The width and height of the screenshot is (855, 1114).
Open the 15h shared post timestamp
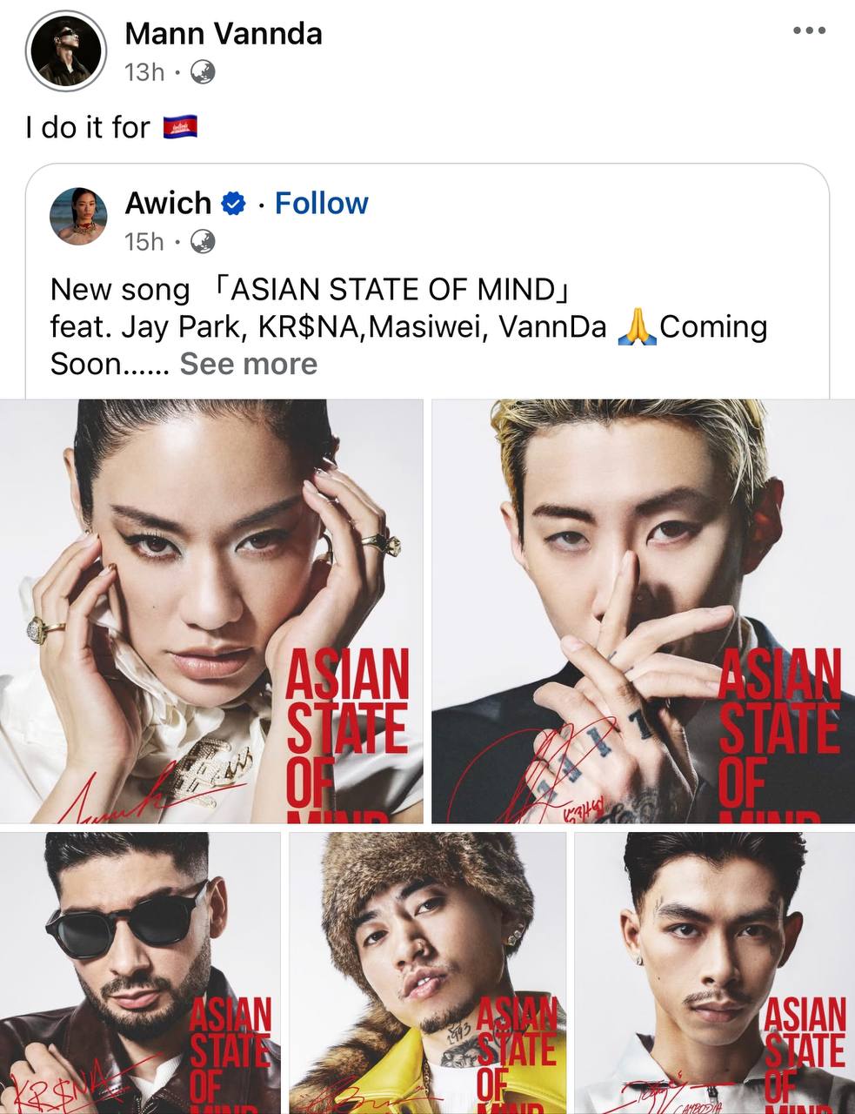(144, 241)
